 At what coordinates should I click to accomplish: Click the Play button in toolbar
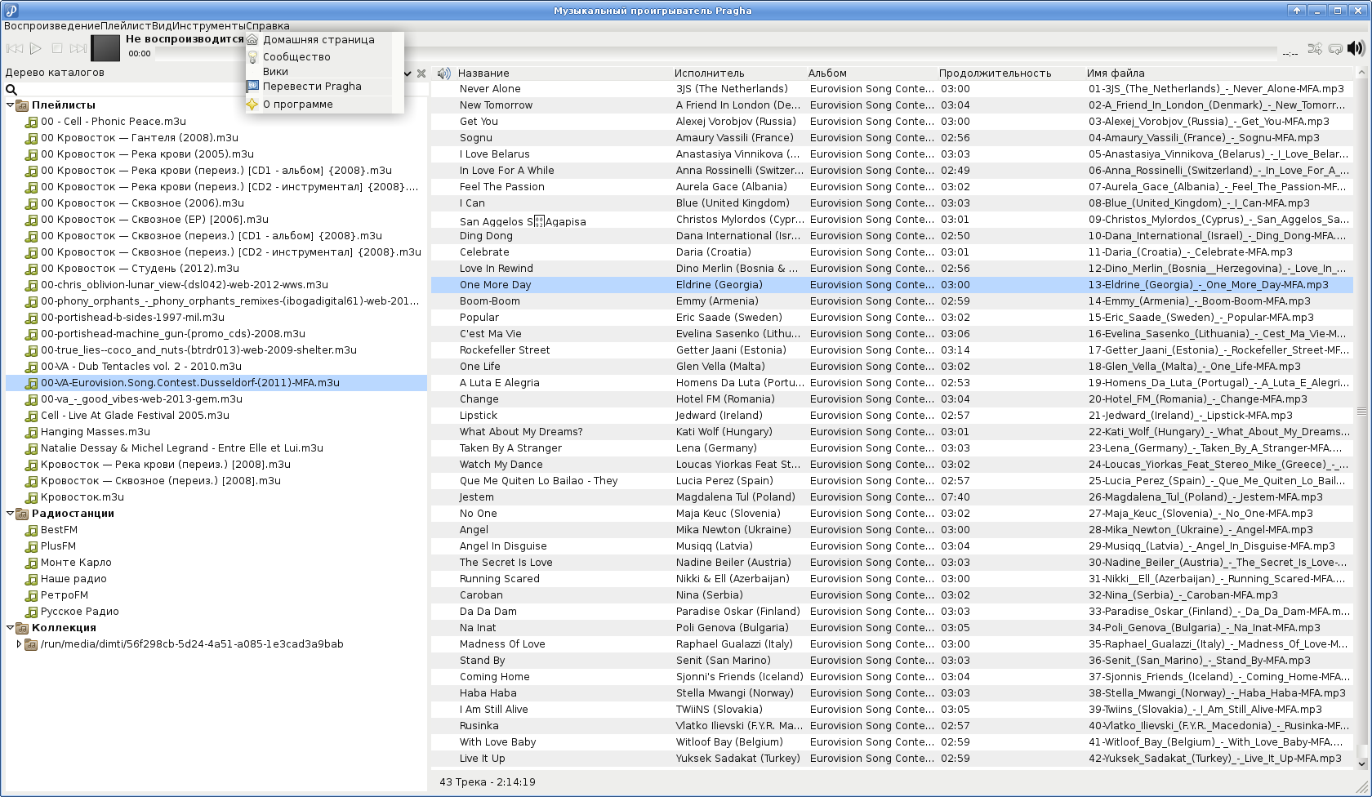(x=36, y=49)
